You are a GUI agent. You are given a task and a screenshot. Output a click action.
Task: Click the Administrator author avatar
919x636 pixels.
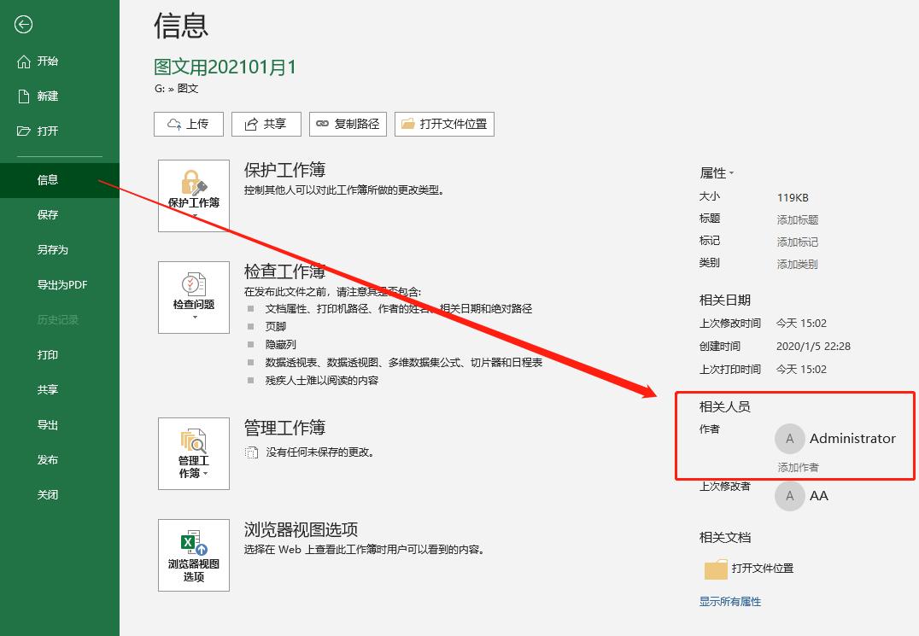point(789,438)
